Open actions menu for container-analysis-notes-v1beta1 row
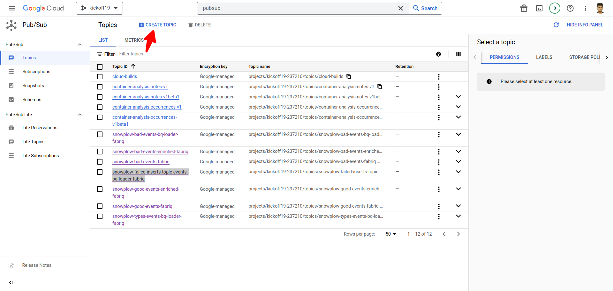 439,97
